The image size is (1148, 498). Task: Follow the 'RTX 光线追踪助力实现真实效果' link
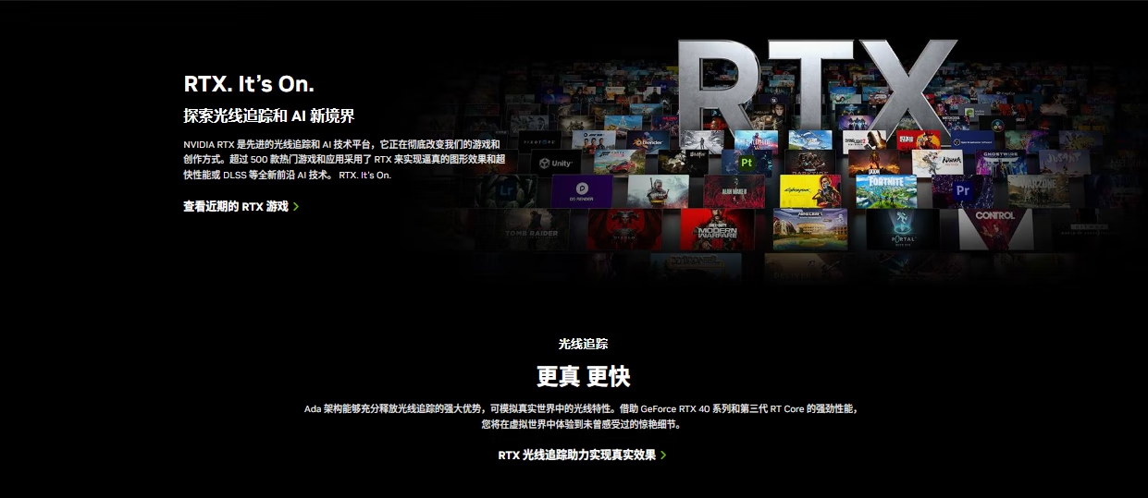[x=576, y=455]
